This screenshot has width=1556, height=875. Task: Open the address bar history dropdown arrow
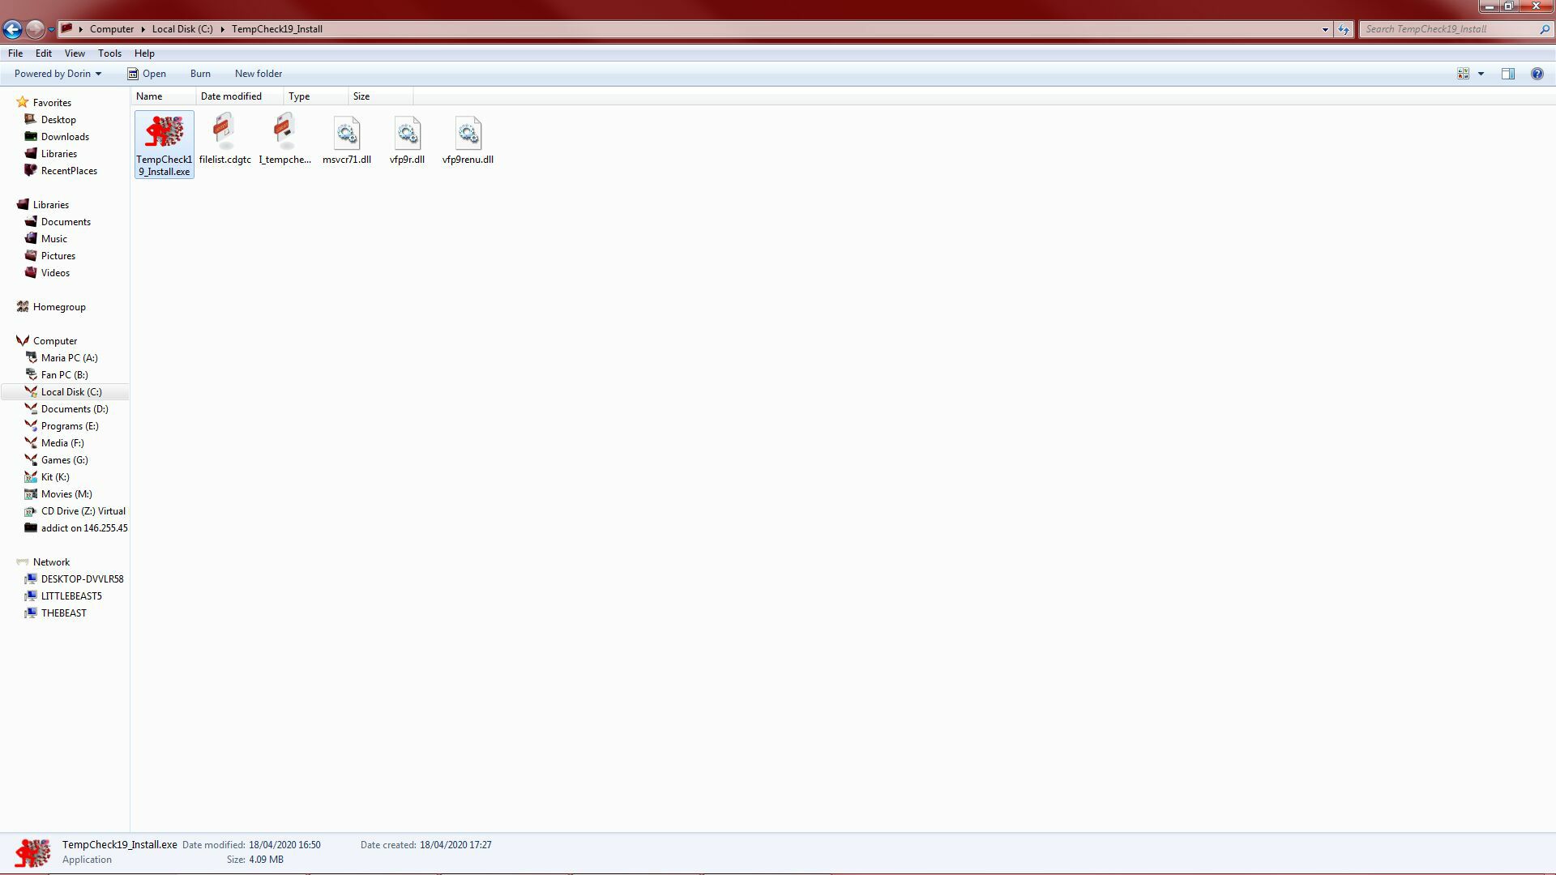tap(1325, 29)
